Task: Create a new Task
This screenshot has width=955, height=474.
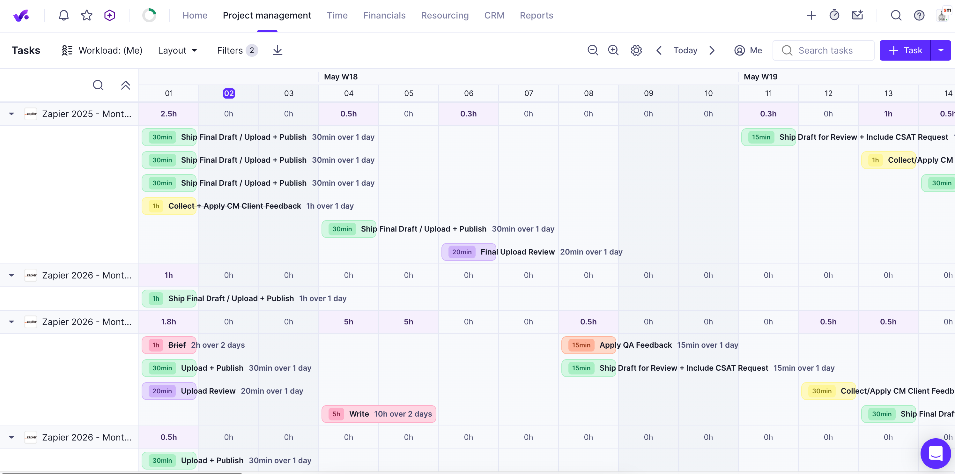Action: 905,50
